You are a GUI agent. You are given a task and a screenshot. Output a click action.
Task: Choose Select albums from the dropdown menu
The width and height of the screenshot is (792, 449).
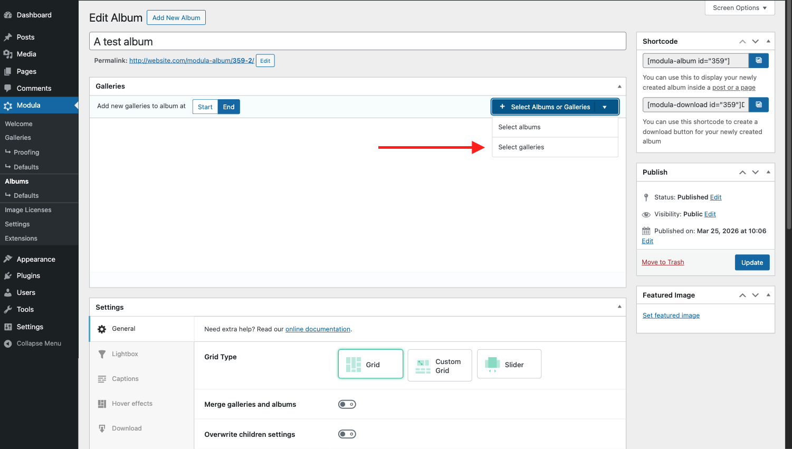pos(520,127)
